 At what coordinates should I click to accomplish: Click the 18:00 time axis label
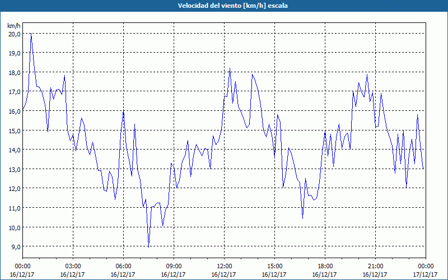pyautogui.click(x=325, y=267)
